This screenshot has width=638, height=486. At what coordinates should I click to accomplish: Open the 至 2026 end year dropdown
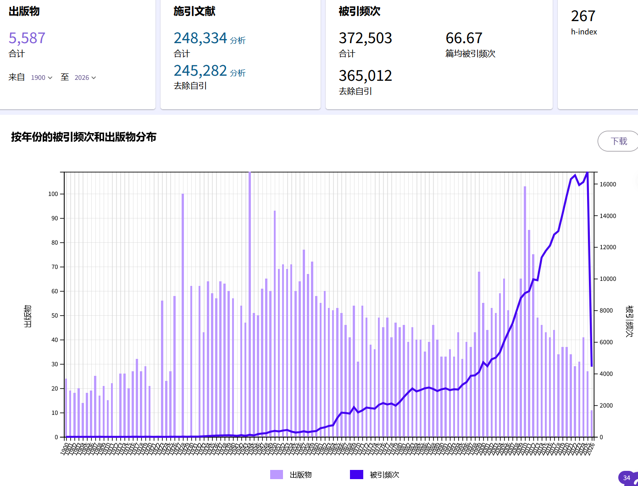pos(85,78)
